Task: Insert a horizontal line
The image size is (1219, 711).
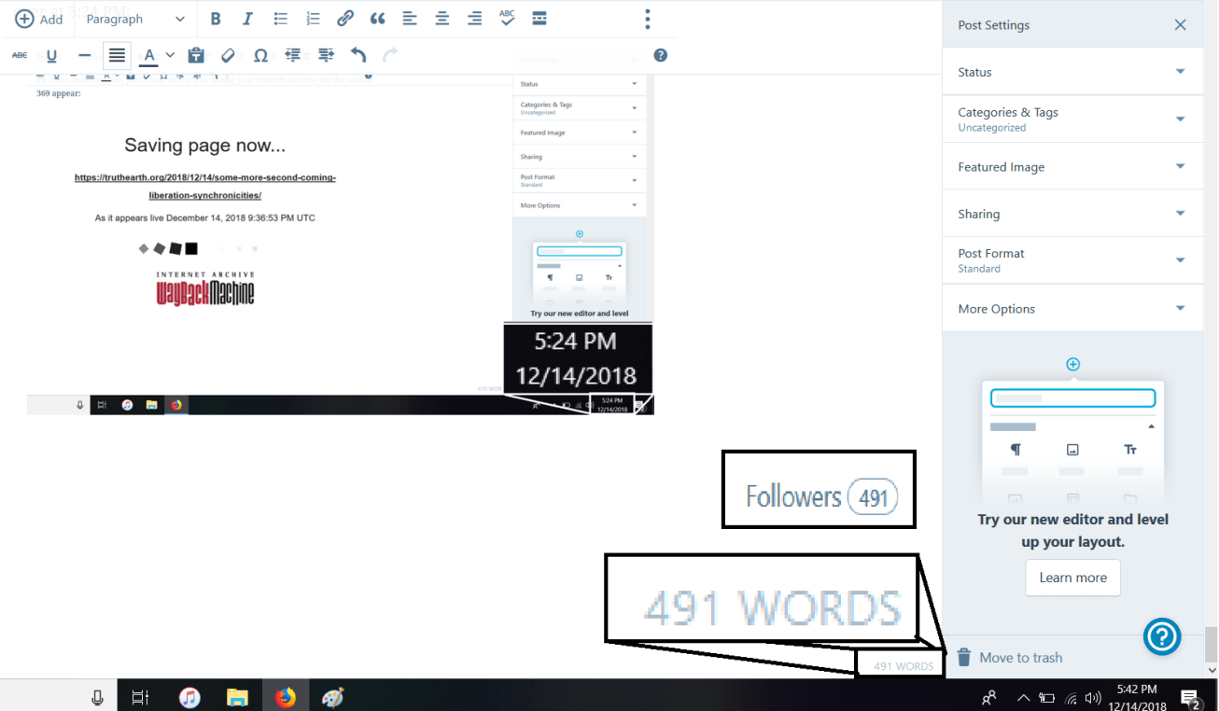Action: click(84, 55)
